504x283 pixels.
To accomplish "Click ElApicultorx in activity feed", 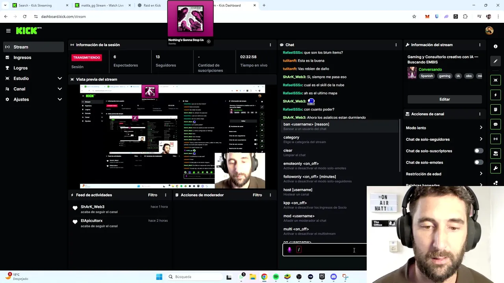I will click(x=91, y=221).
